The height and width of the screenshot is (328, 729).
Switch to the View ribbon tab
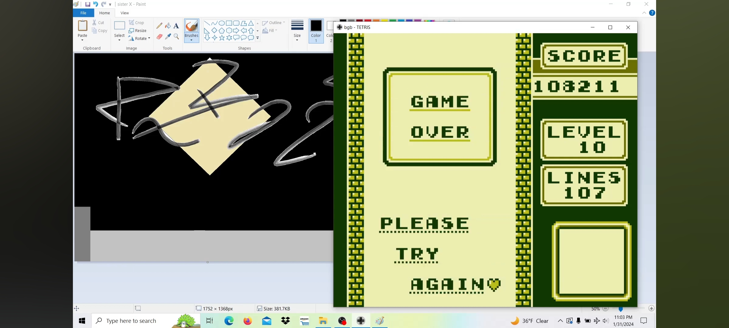tap(125, 13)
